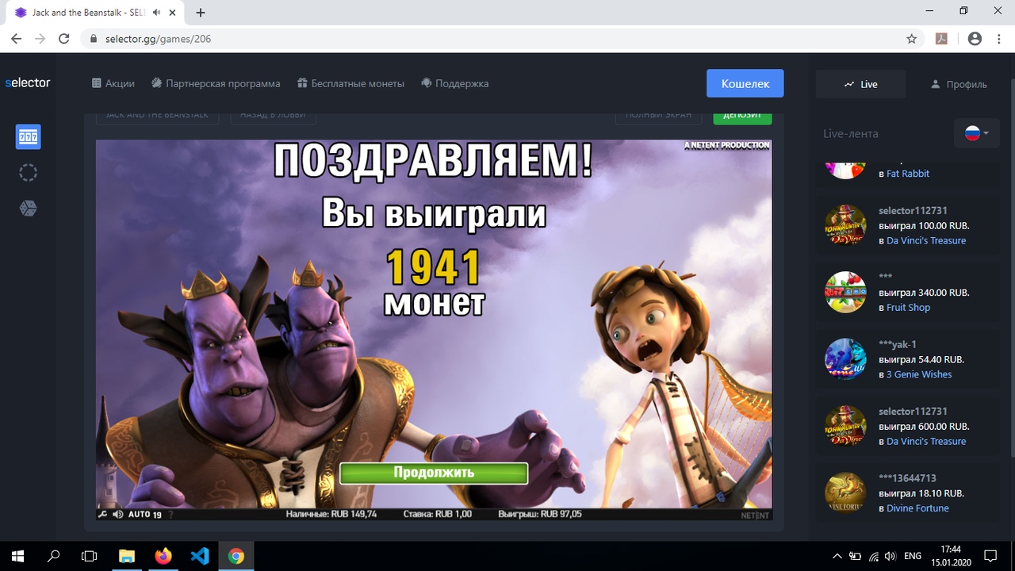Click the Продолжить continue button
Screen dimensions: 1015x571
(434, 473)
